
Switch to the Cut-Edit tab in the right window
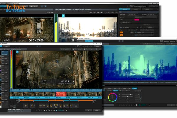tap(81, 41)
